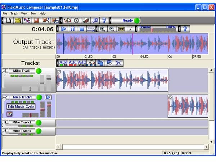Save project with the red floppy icon
Image resolution: width=216 pixels, height=162 pixels.
pos(36,21)
